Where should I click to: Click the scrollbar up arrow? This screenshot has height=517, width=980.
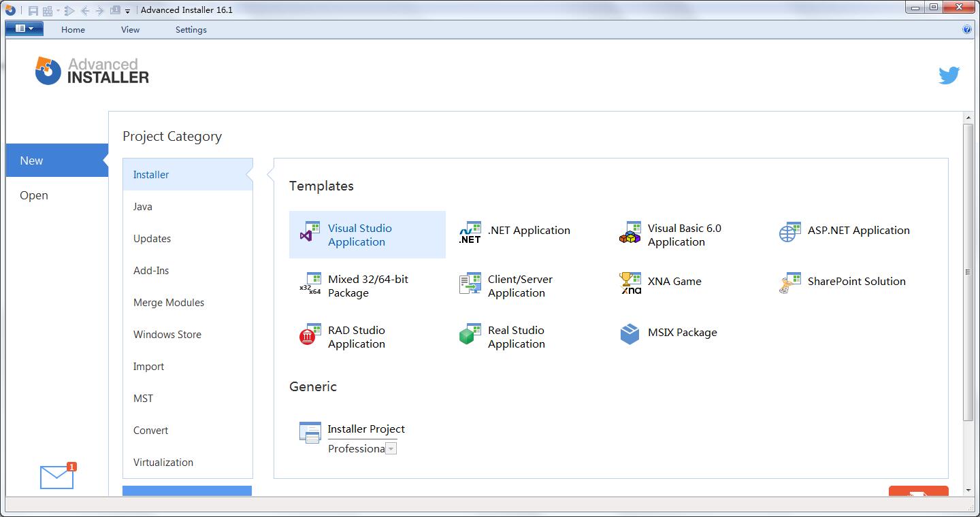968,118
